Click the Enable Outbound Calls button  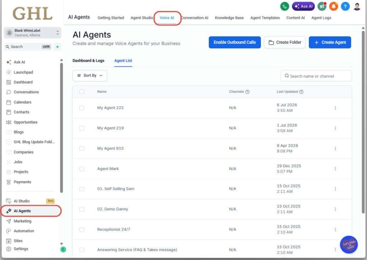pyautogui.click(x=234, y=42)
